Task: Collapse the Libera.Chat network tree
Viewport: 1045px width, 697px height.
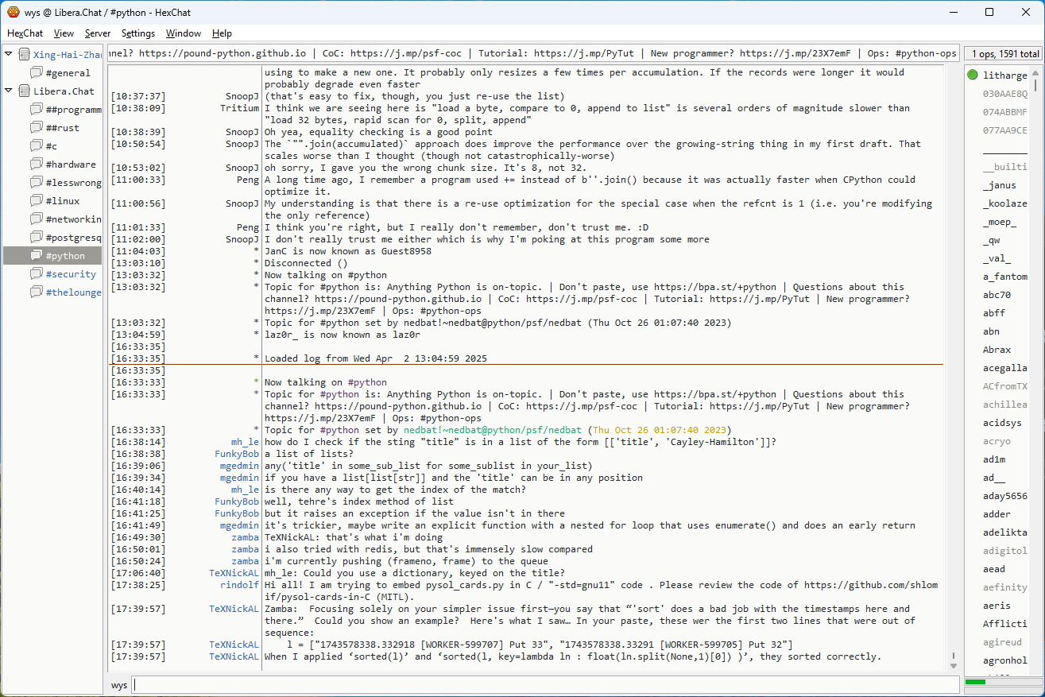Action: 9,91
